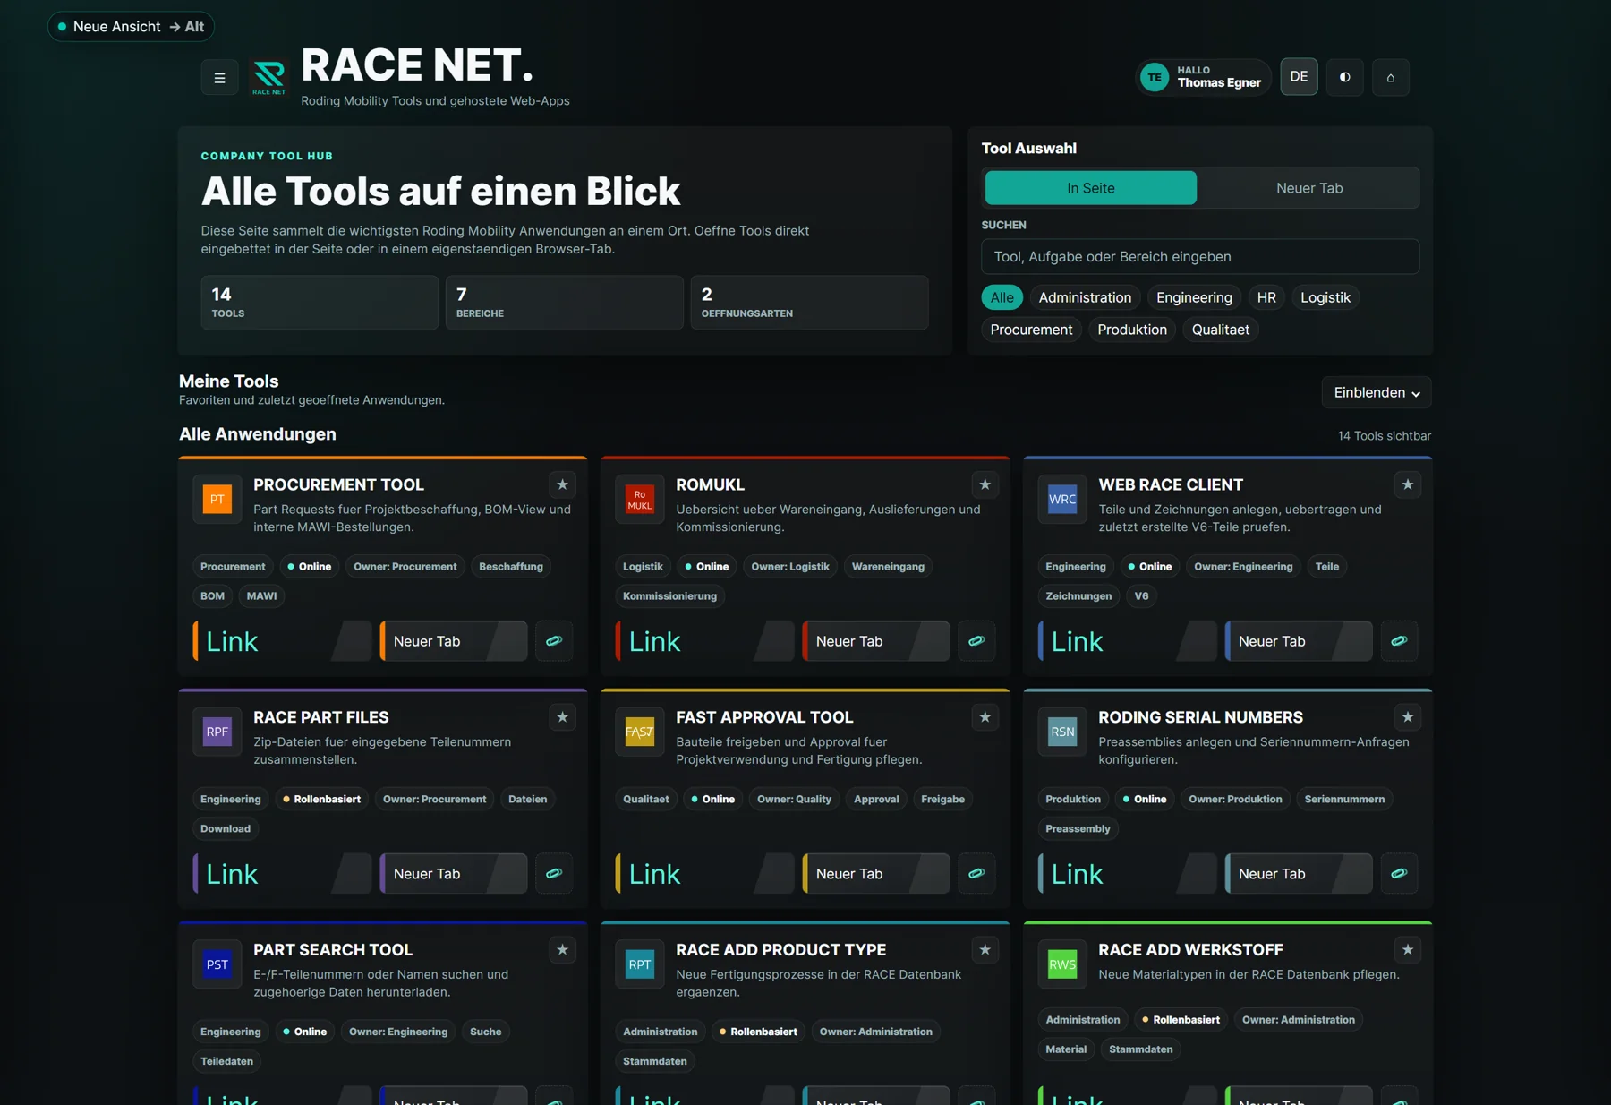The width and height of the screenshot is (1611, 1105).
Task: Open the hamburger menu
Action: [219, 78]
